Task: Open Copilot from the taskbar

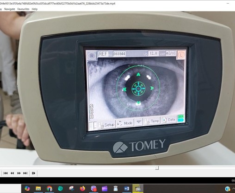Action: tap(27, 188)
